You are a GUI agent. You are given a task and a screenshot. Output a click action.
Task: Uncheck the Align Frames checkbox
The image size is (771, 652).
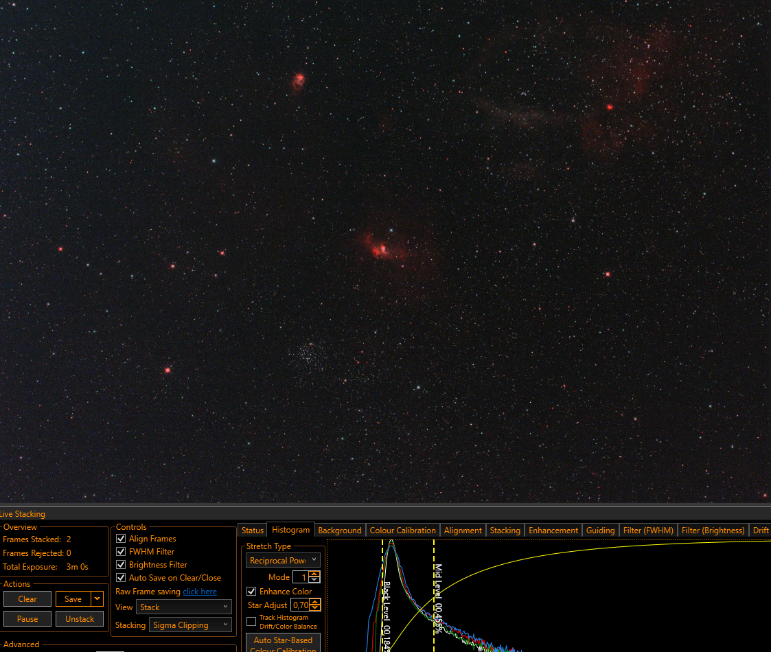pos(120,539)
